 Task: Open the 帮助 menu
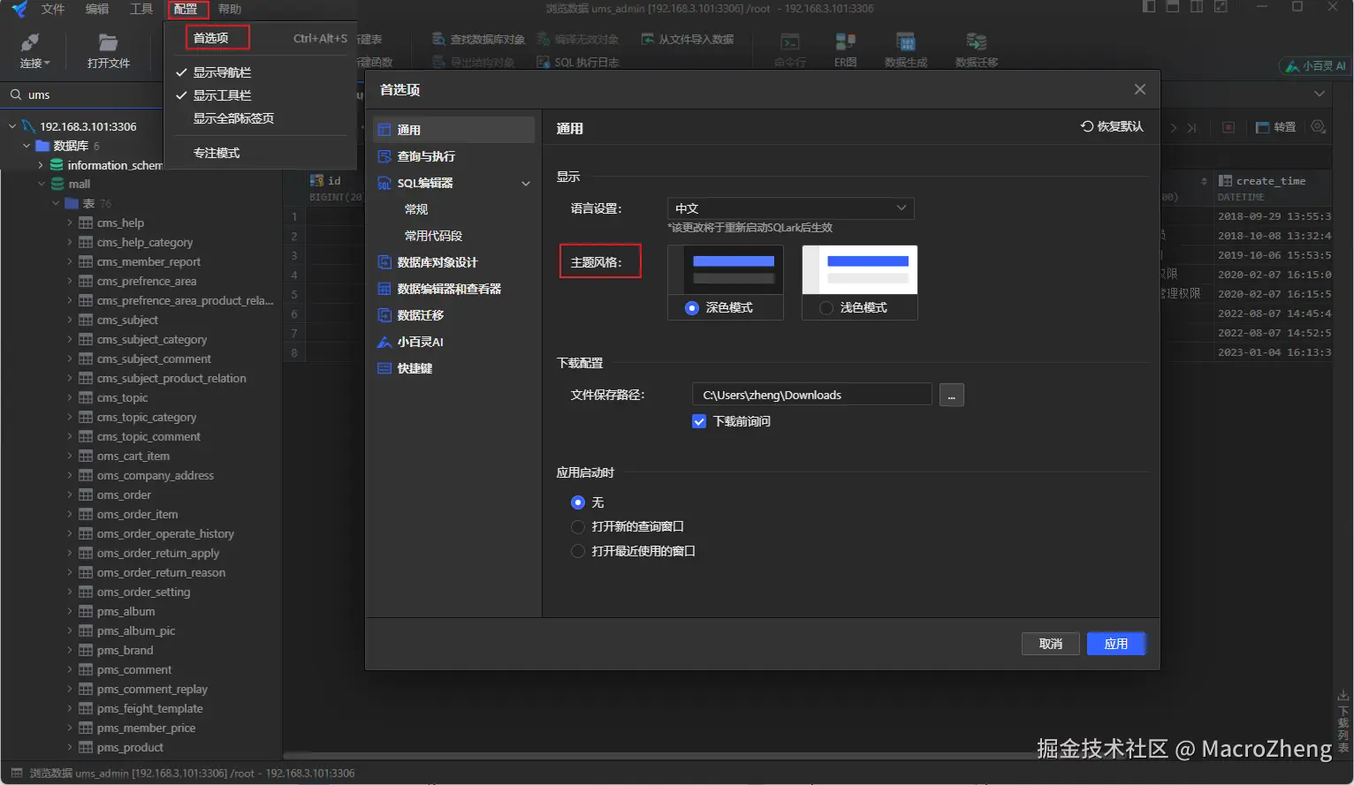(x=230, y=9)
